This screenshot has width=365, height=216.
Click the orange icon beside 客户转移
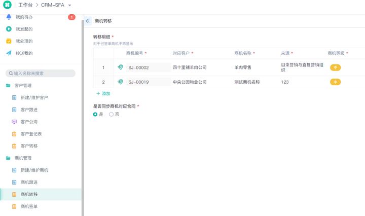[14, 146]
